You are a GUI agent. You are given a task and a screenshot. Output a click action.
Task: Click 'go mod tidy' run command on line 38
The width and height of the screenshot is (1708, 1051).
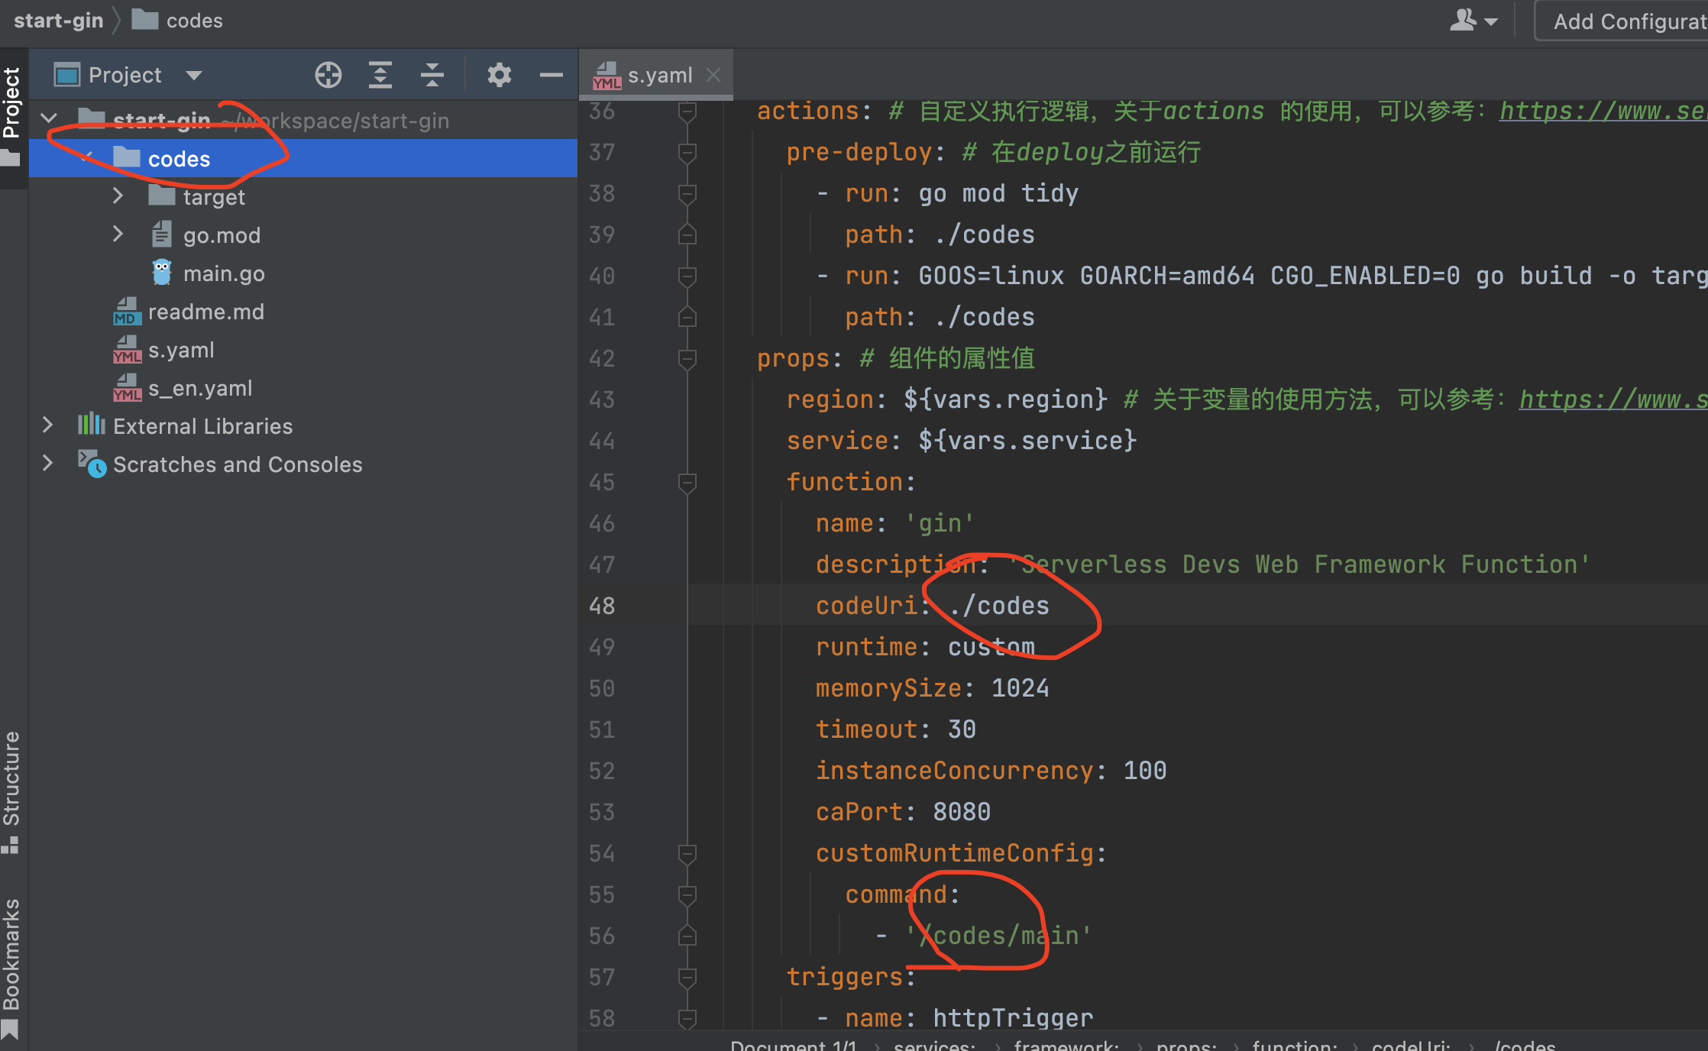click(998, 193)
